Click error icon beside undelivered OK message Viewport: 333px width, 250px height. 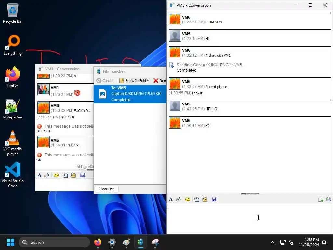[39, 155]
